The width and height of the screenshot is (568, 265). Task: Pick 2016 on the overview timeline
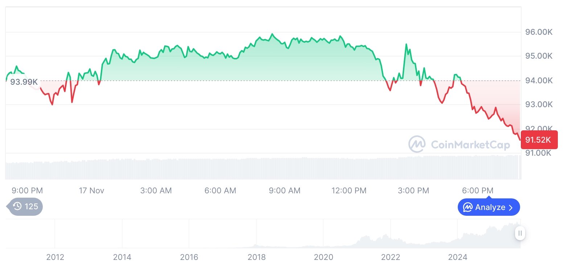click(189, 257)
